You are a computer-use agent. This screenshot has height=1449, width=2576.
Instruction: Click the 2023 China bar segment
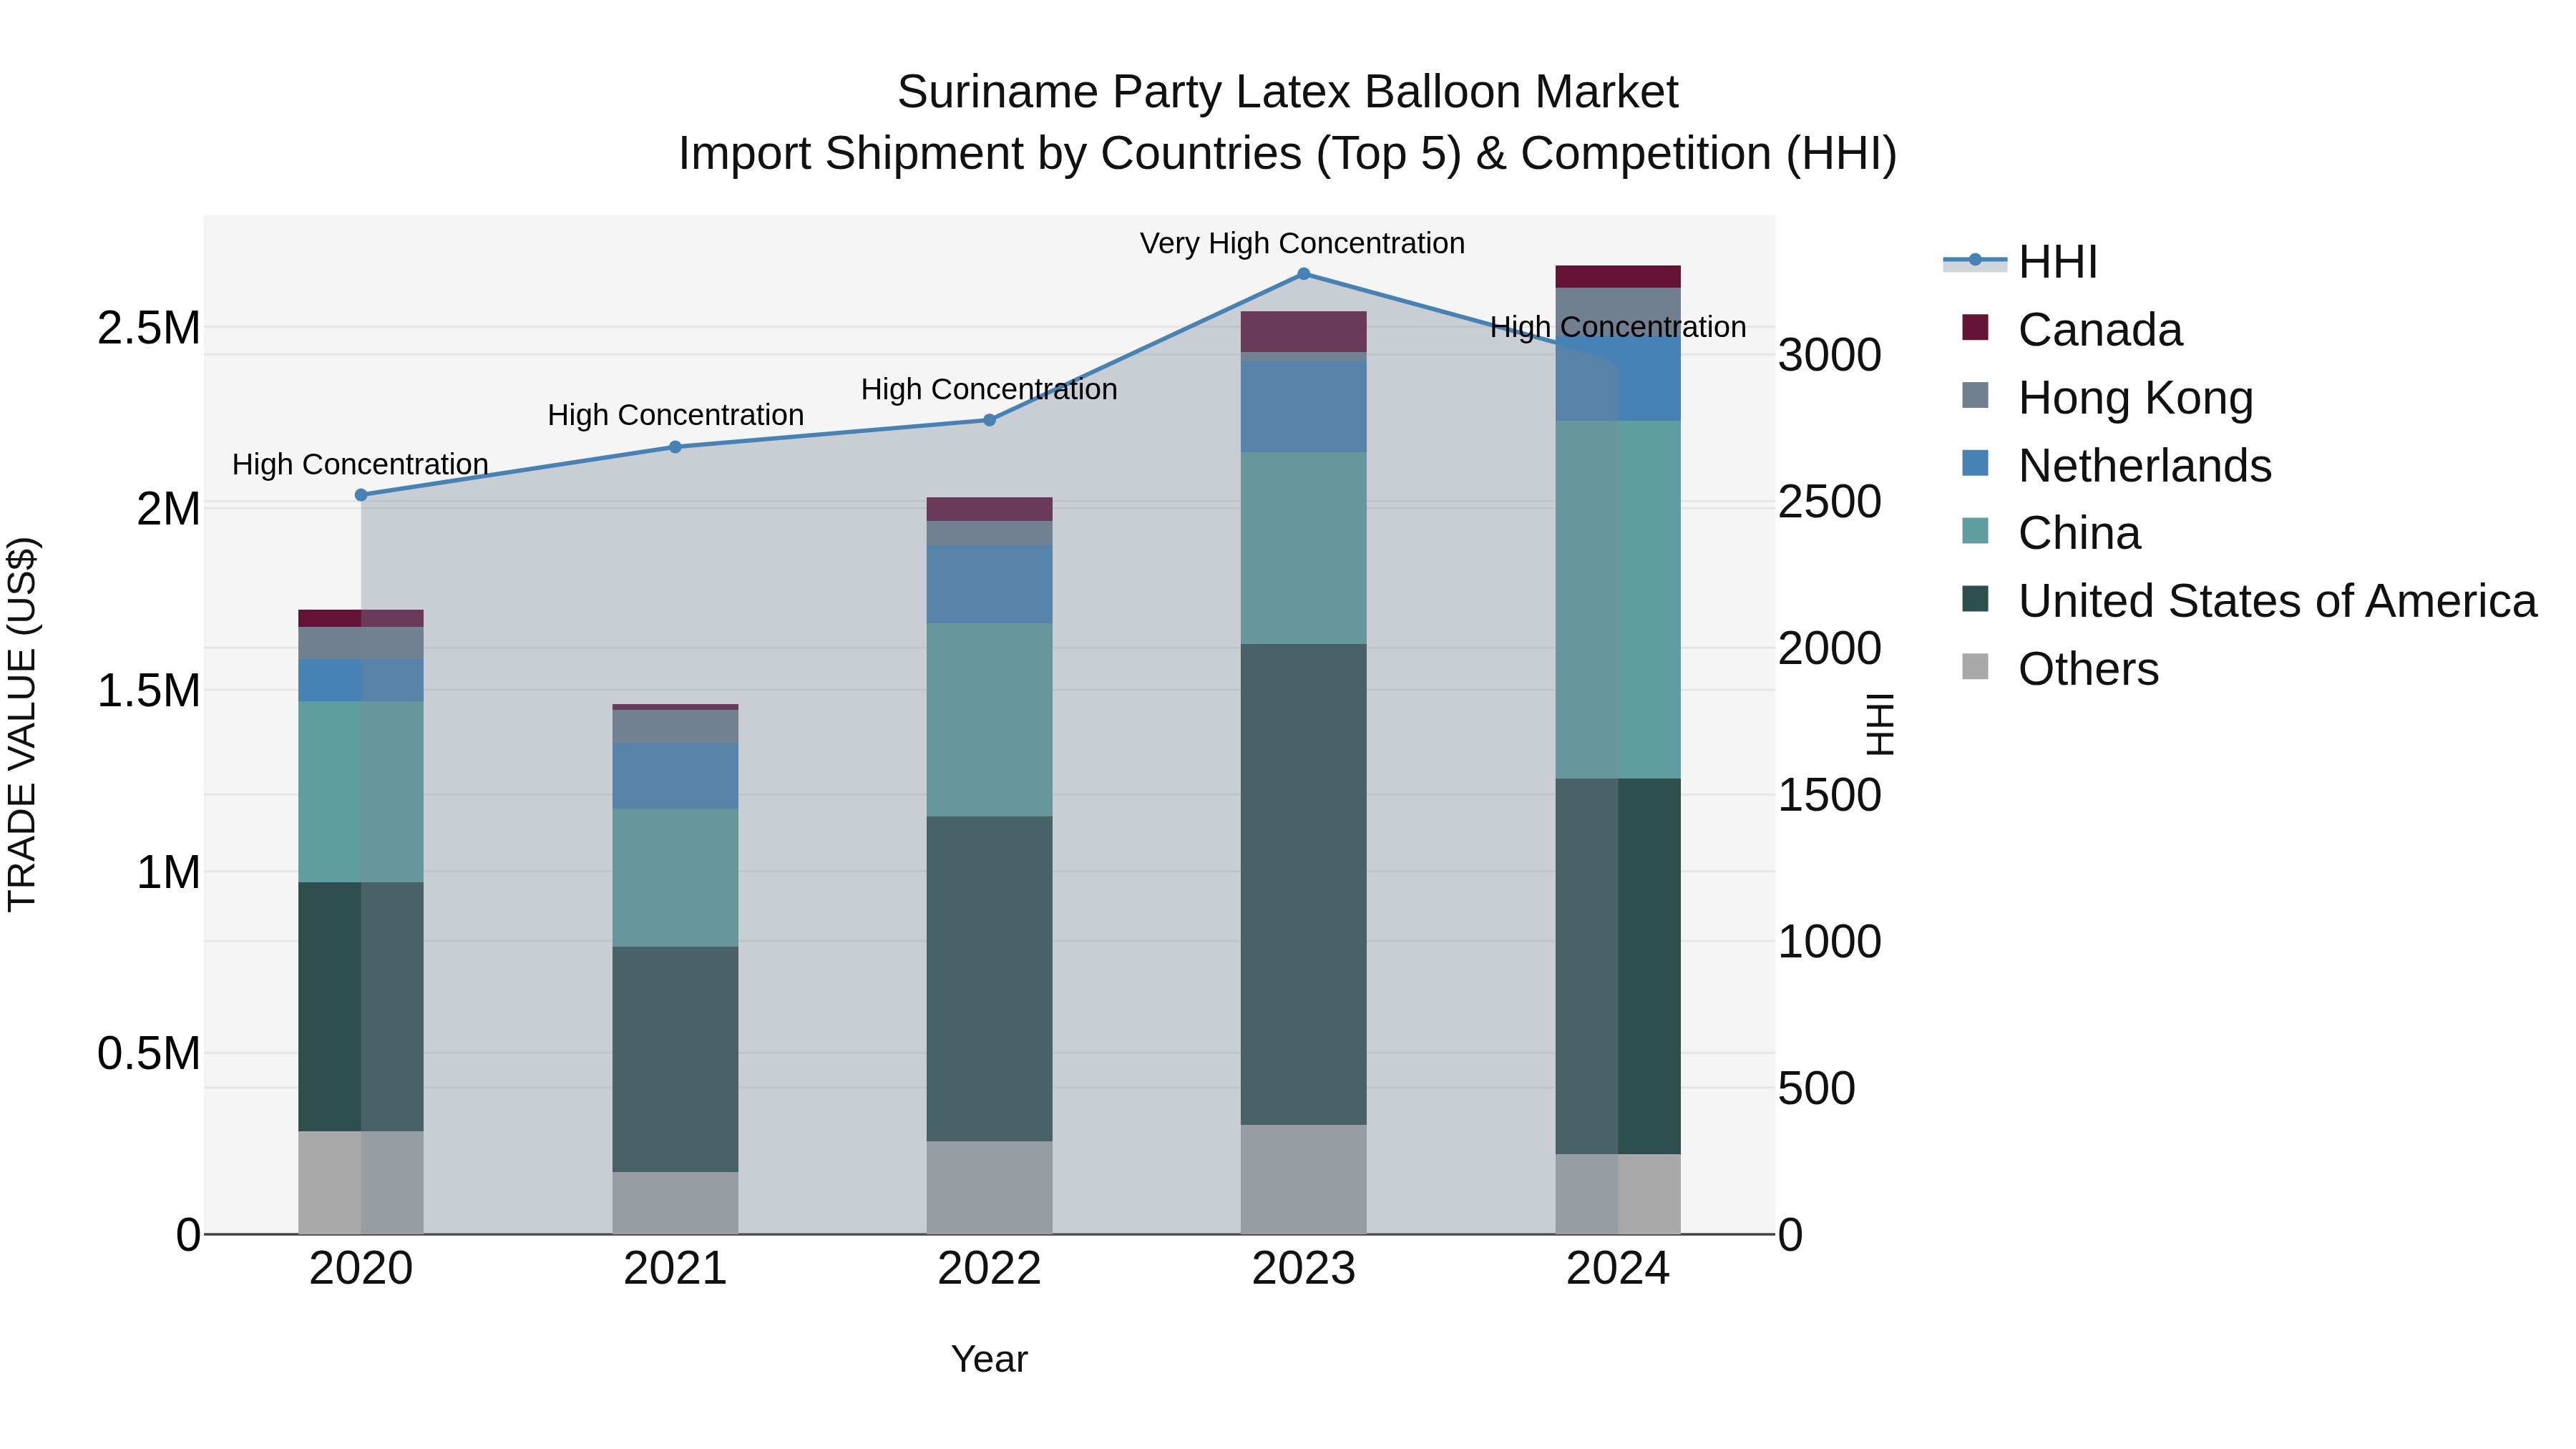pos(1303,548)
